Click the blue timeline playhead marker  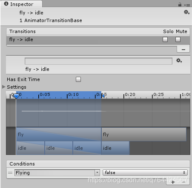coord(16,96)
